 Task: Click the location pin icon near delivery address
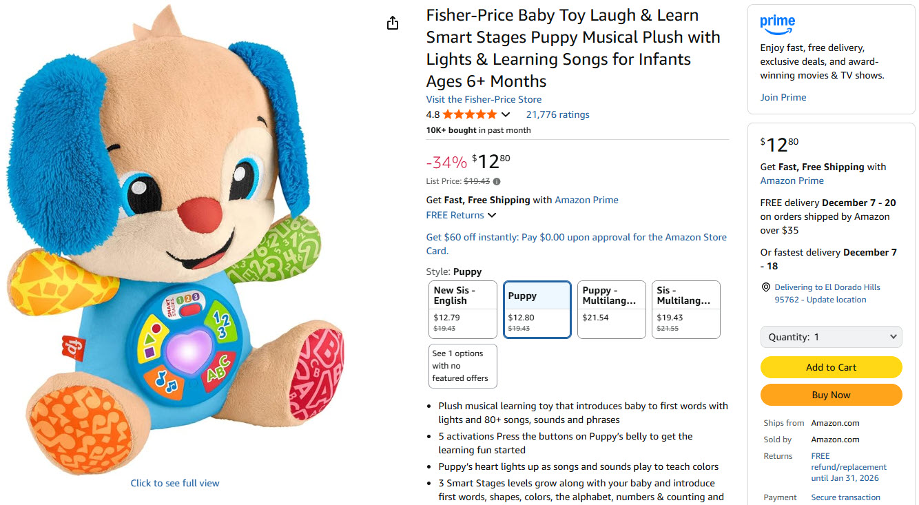click(765, 287)
